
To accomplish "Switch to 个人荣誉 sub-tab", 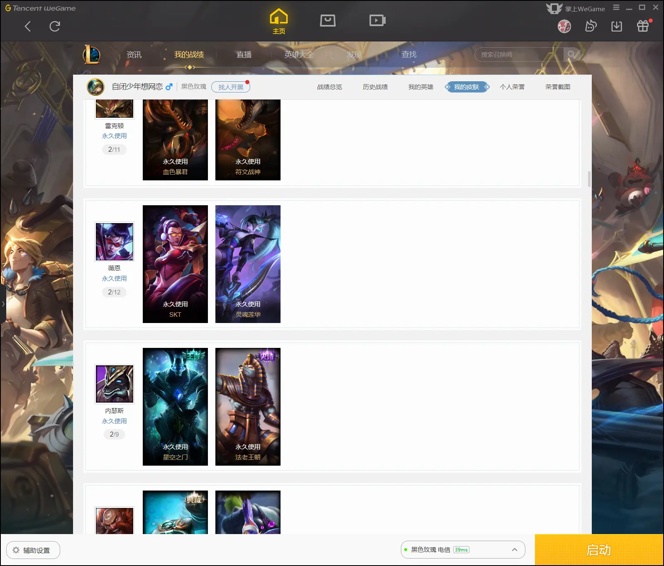I will click(x=512, y=87).
